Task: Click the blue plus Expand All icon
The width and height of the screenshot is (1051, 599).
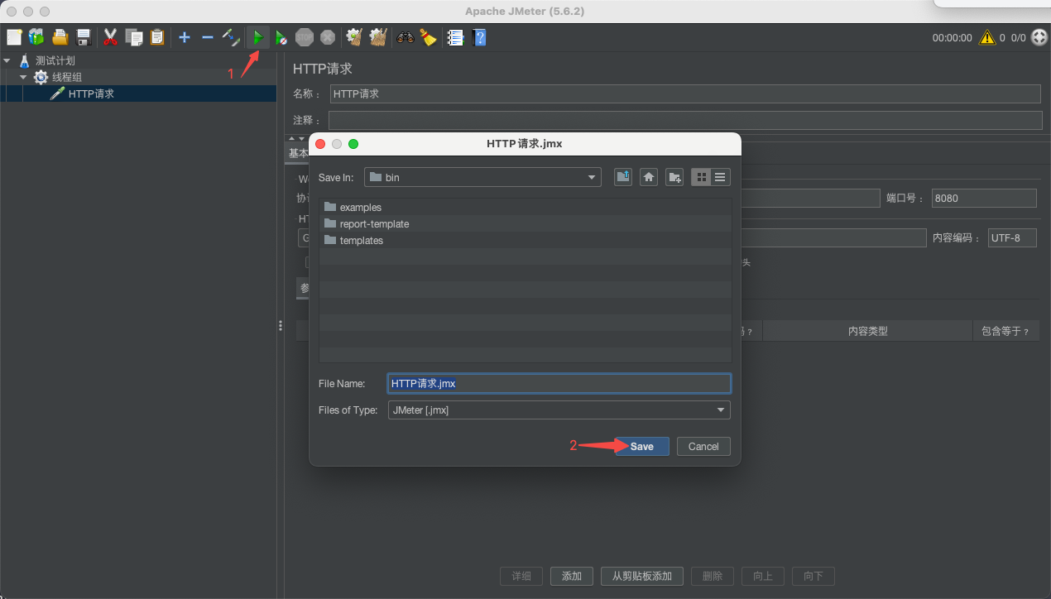Action: (x=185, y=37)
